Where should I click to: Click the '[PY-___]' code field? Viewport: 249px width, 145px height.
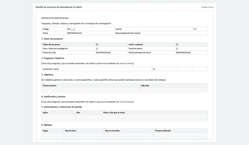pyautogui.click(x=90, y=29)
